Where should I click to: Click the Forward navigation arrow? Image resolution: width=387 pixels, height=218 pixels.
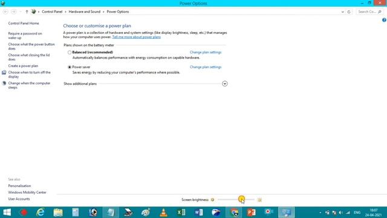[x=13, y=12]
